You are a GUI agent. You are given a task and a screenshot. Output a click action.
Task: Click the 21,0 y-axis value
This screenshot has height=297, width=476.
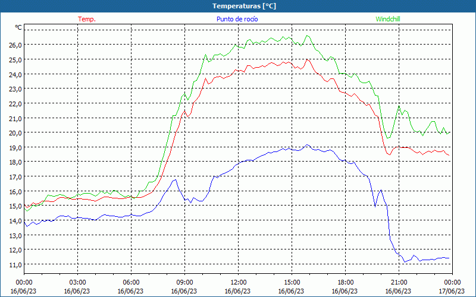coord(15,118)
